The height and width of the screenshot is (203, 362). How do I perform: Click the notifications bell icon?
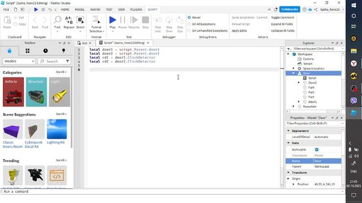click(275, 10)
